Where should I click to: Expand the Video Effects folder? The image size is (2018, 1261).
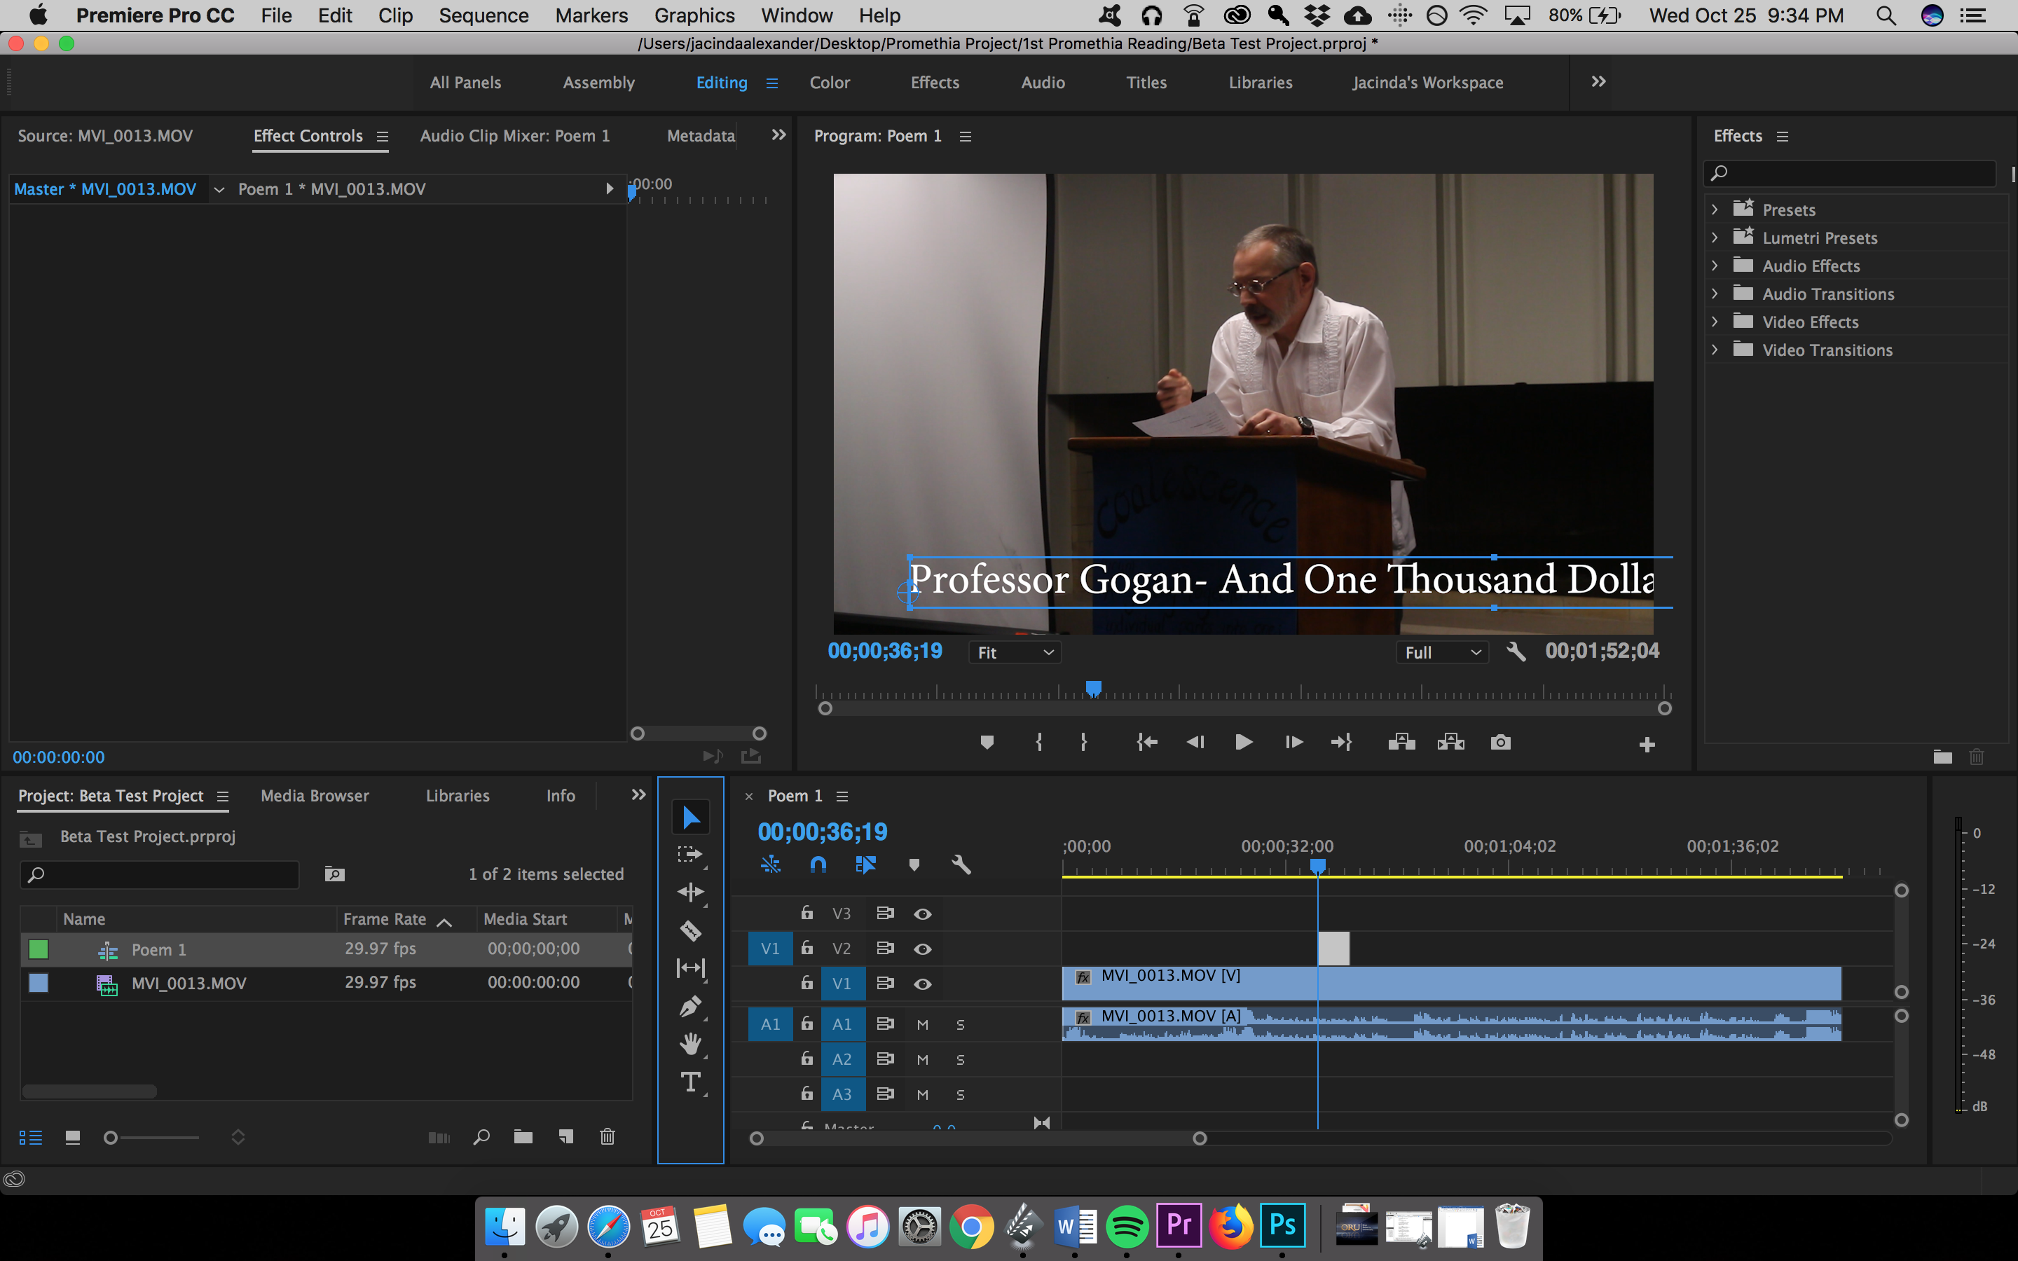1715,322
